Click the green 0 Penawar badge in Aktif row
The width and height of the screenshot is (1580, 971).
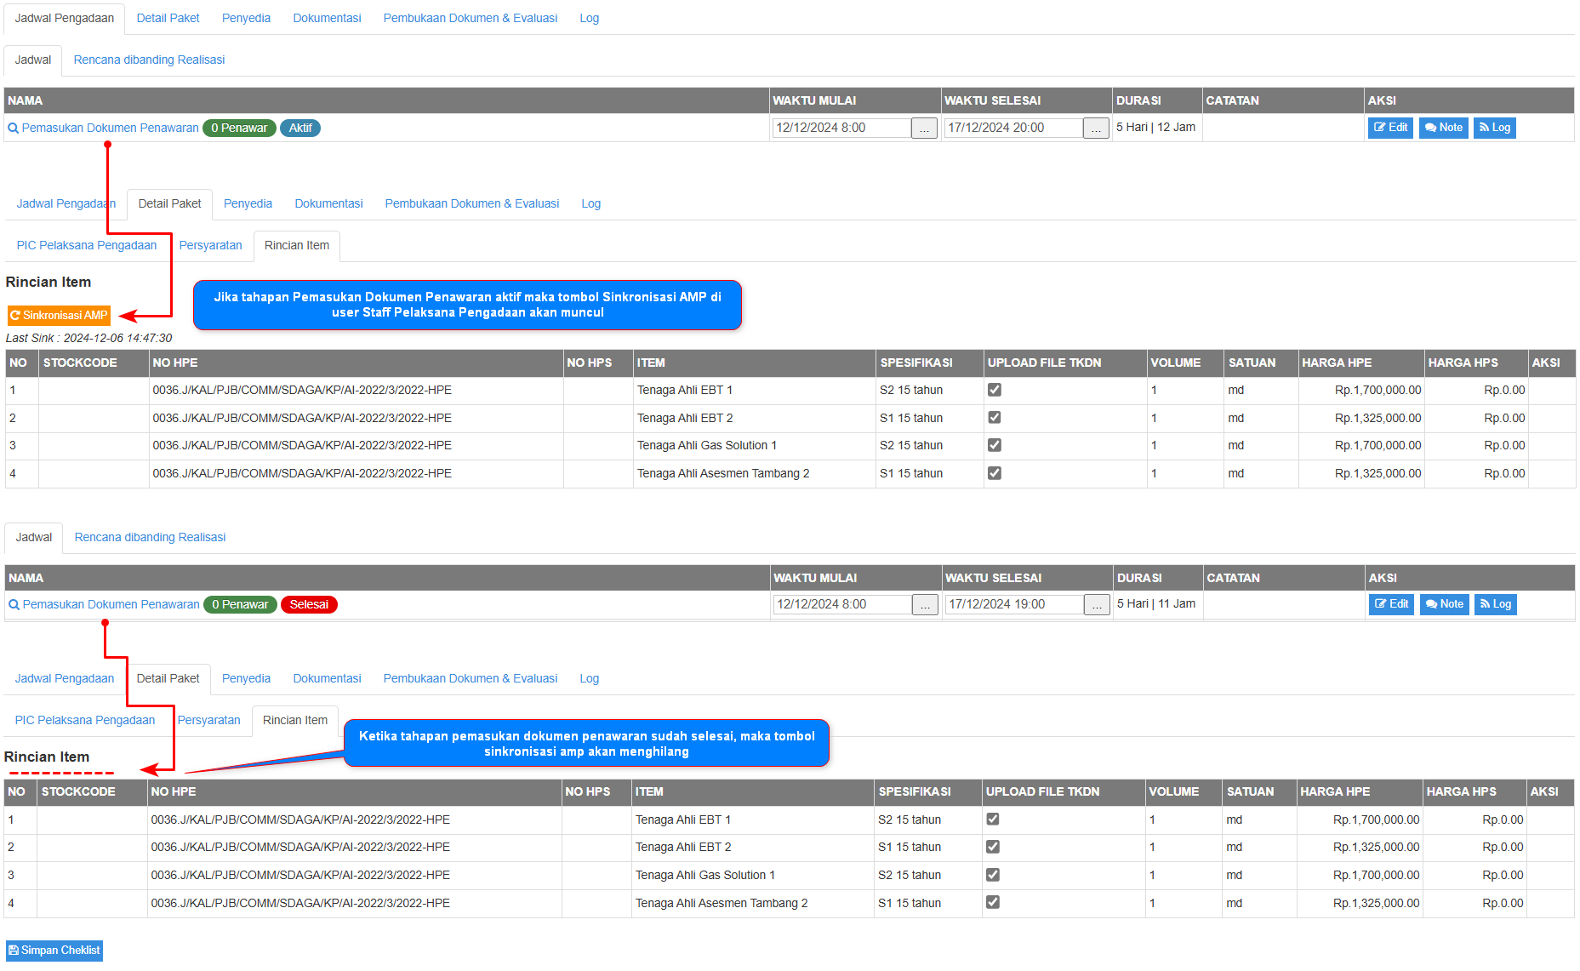tap(239, 128)
